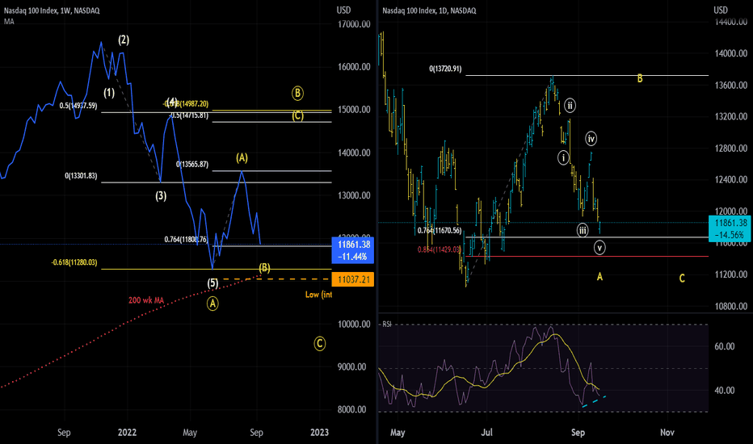Select the dashed orange horizontal line at 11037
Screen dimensions: 753x444
pyautogui.click(x=276, y=279)
